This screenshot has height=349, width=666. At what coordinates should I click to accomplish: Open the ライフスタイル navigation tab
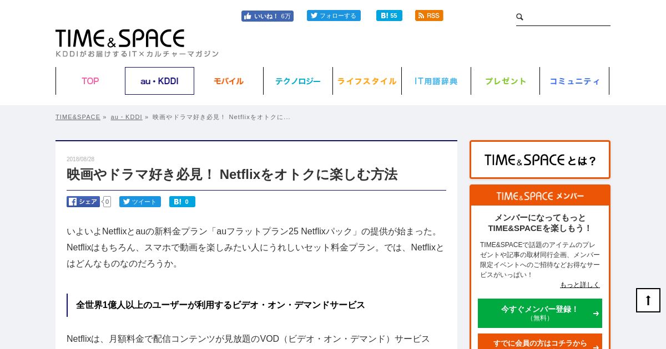click(367, 81)
